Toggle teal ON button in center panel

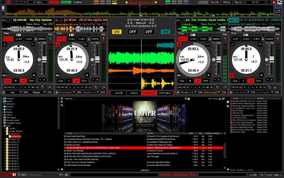(165, 32)
